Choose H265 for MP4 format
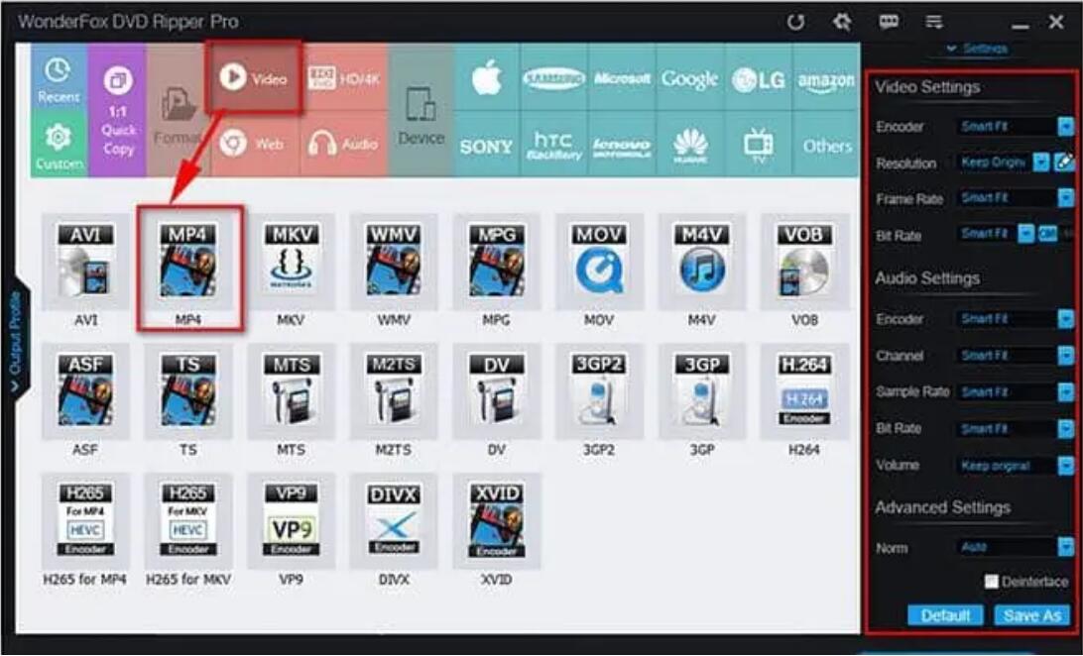 [x=85, y=521]
